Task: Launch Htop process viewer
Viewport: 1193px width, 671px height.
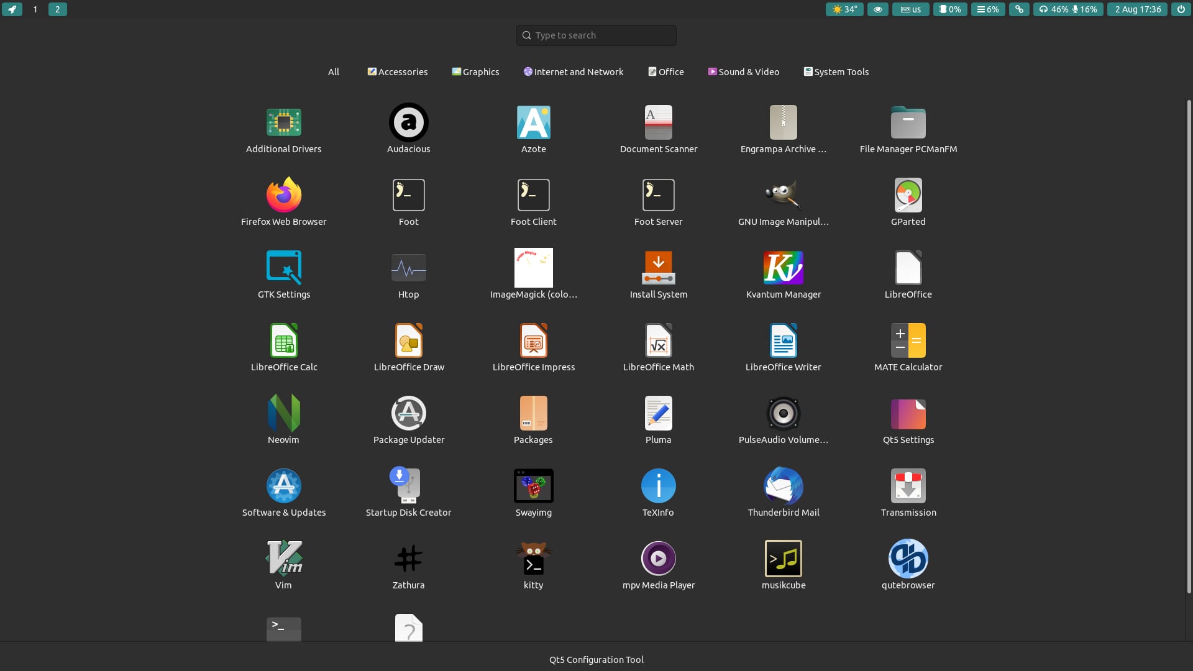Action: click(409, 275)
